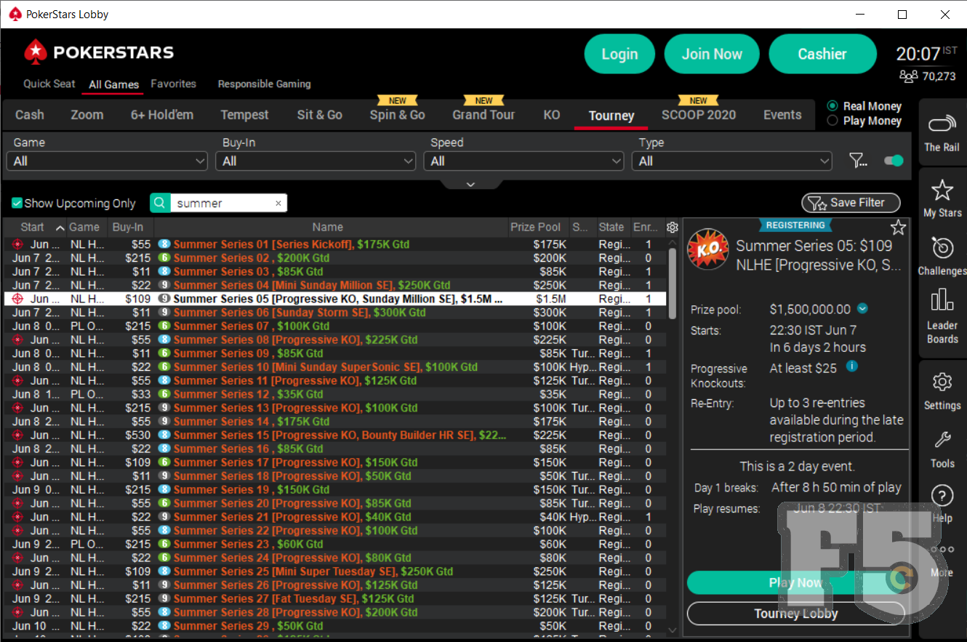Viewport: 967px width, 642px height.
Task: Switch to Cash tab
Action: [30, 115]
